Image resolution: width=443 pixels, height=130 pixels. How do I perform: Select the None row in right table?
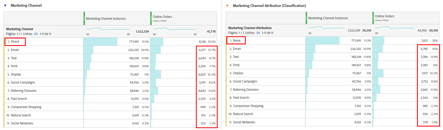click(x=237, y=41)
